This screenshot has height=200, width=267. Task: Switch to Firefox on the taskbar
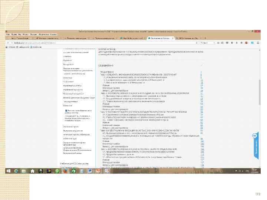click(x=65, y=171)
